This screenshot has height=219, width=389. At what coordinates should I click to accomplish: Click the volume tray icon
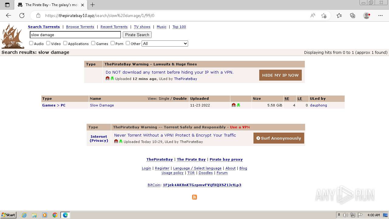click(x=346, y=215)
